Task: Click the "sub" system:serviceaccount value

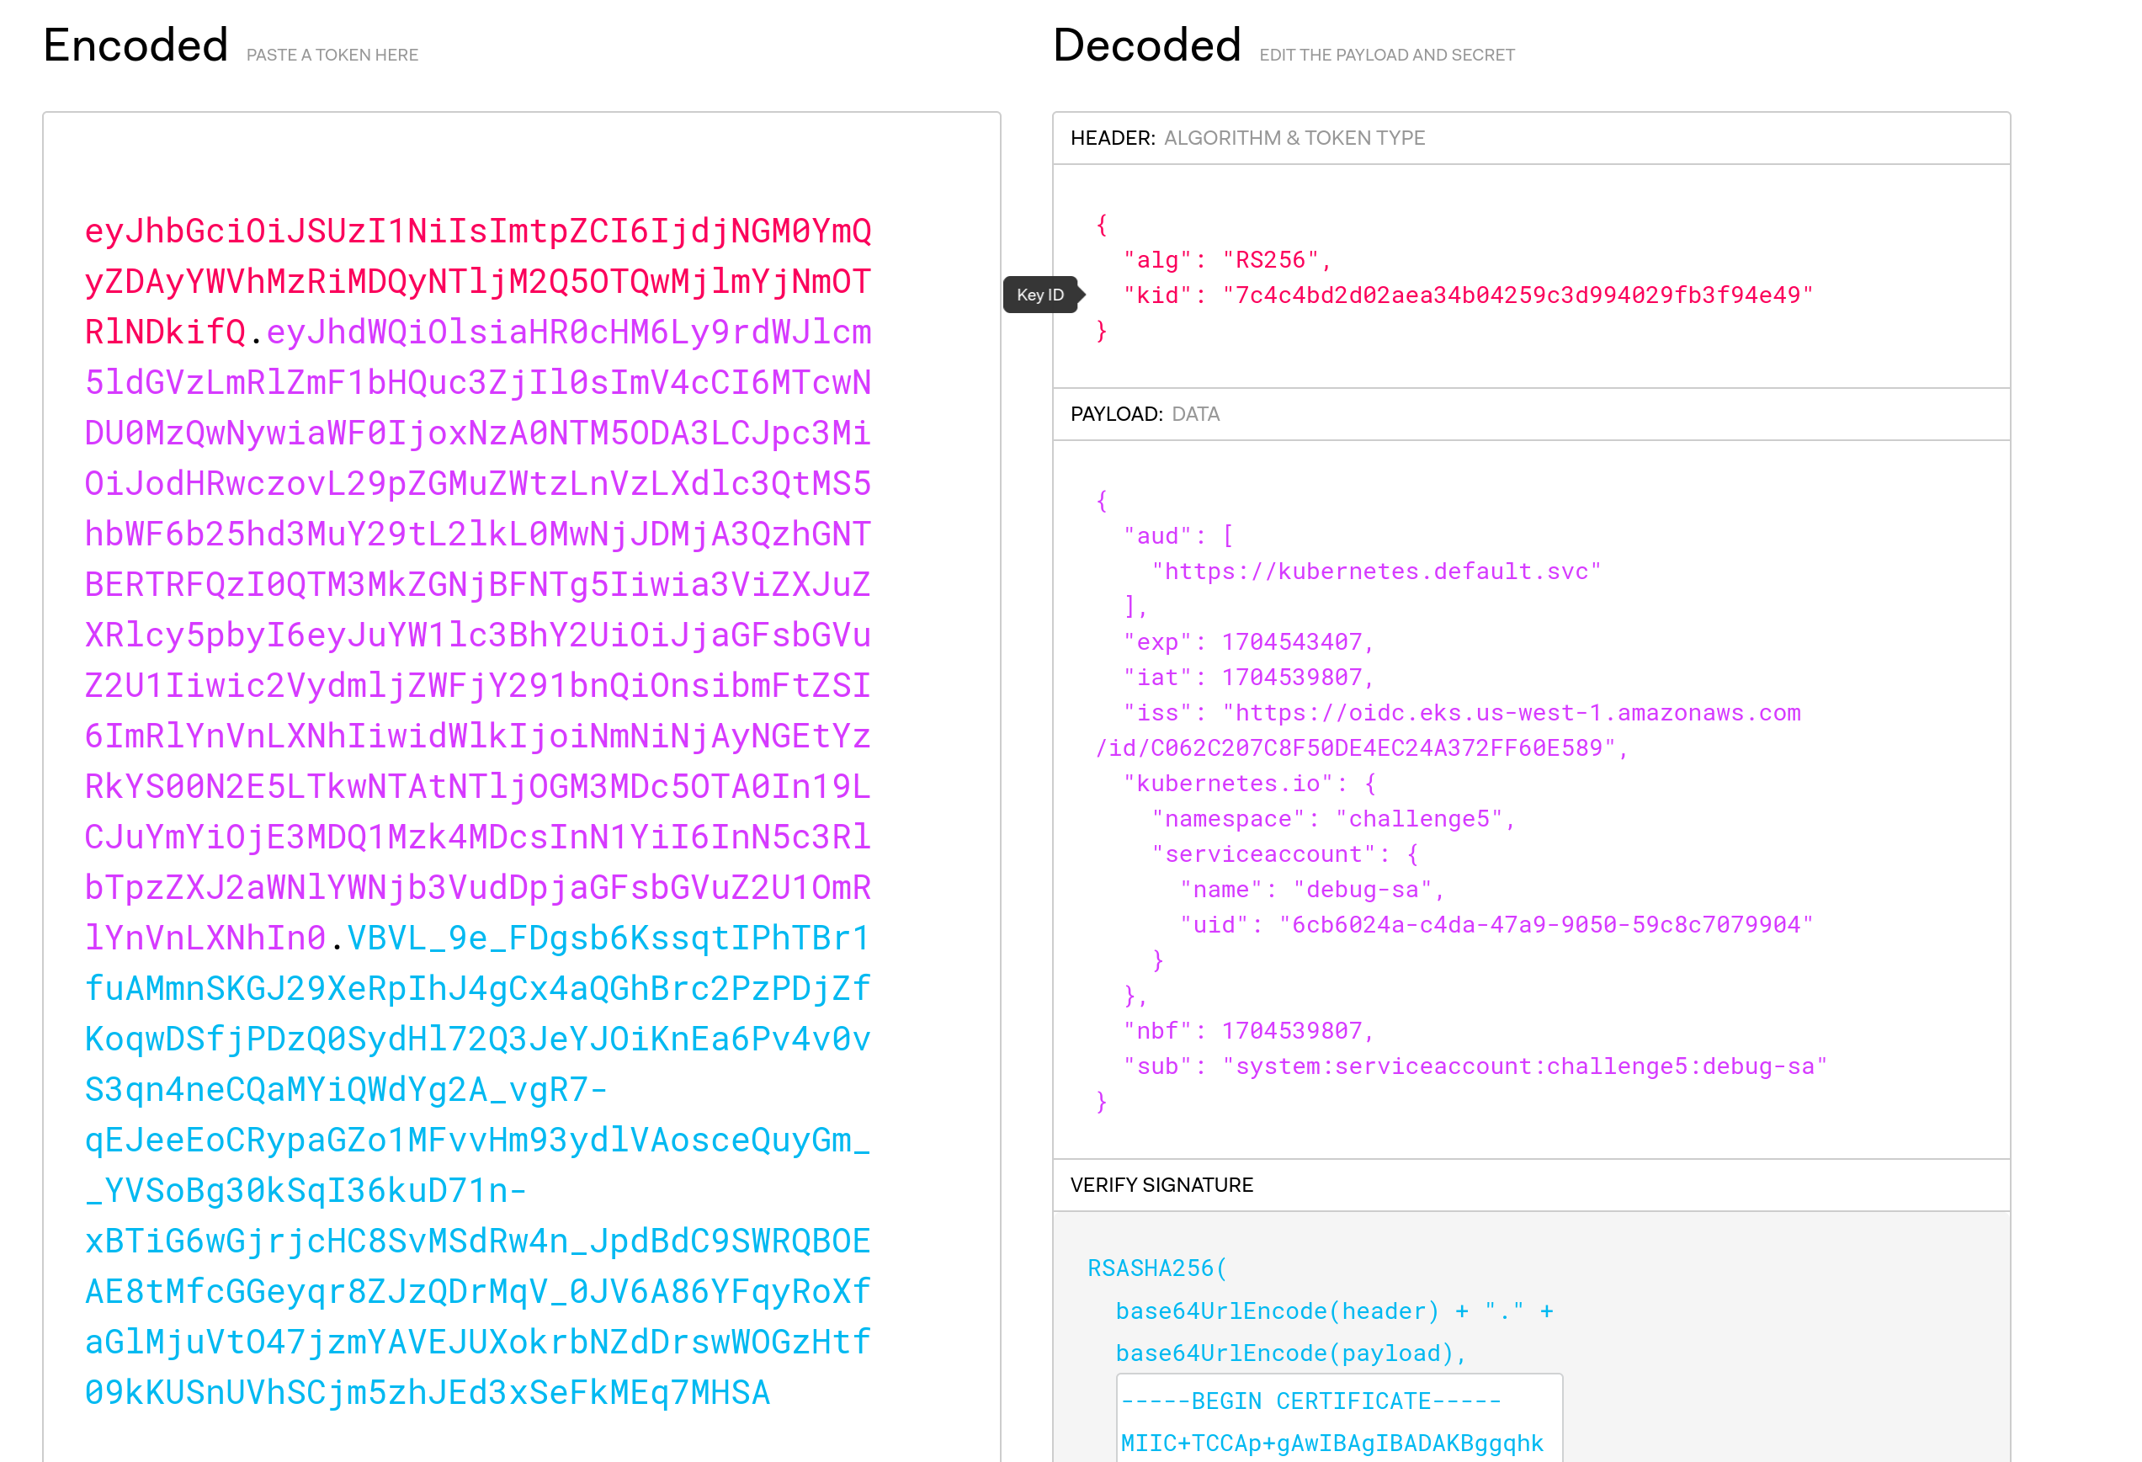Action: (x=1524, y=1066)
